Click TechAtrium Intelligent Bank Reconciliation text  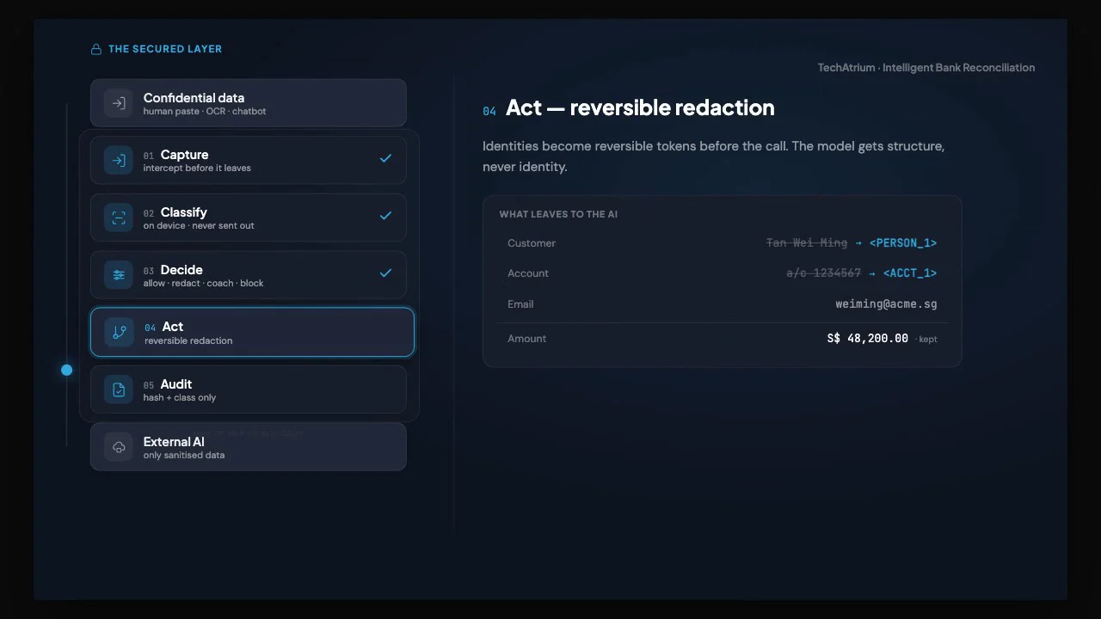pyautogui.click(x=926, y=68)
